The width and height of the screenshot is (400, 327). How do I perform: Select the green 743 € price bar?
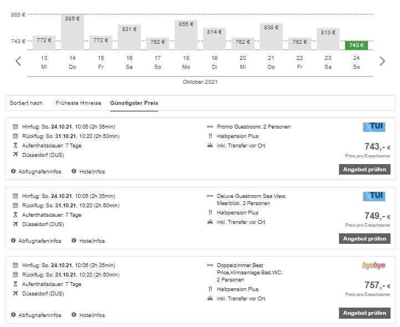356,45
